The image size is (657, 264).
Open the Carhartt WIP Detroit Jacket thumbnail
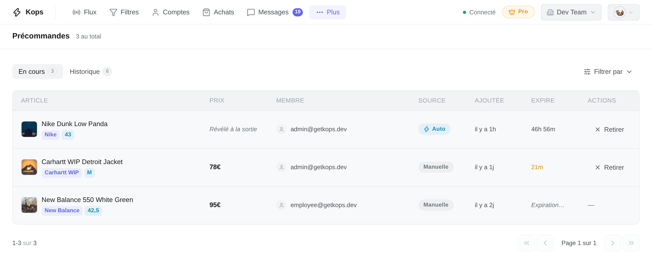pyautogui.click(x=29, y=167)
